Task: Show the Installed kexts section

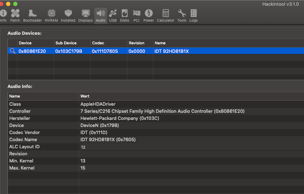Action: tap(68, 13)
